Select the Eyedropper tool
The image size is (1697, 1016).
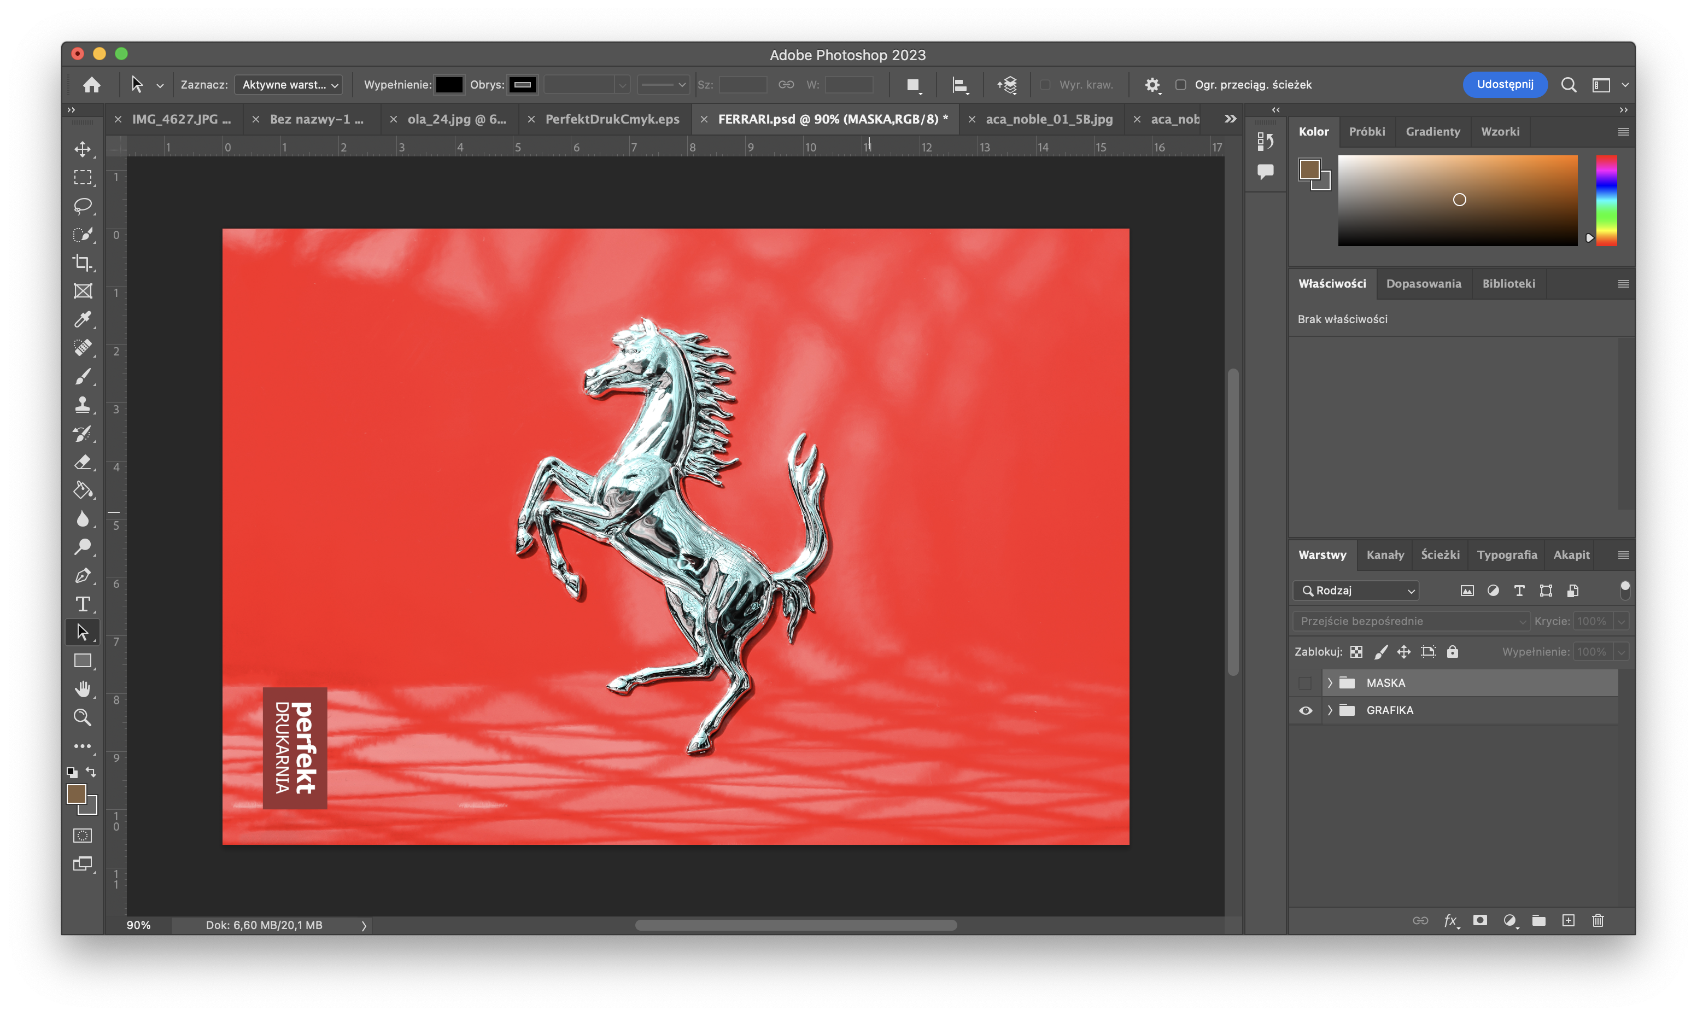[x=83, y=320]
